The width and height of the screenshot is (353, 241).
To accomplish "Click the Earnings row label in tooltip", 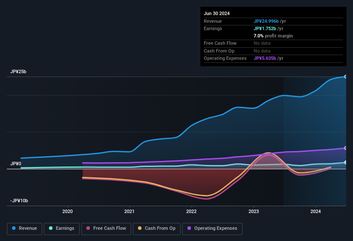I will [x=213, y=28].
